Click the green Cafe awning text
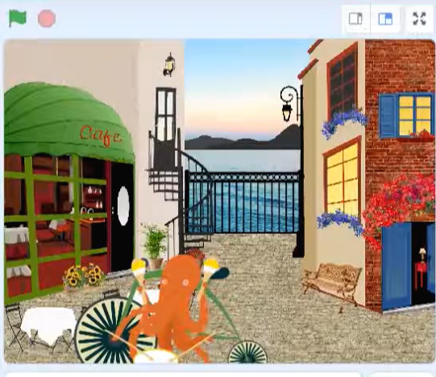This screenshot has width=436, height=377. pos(101,136)
